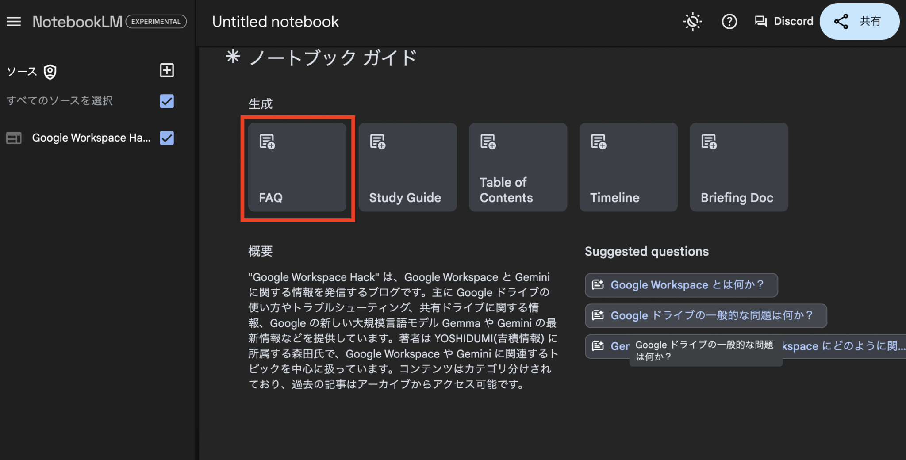Deselect the Google Workspace Ha source checkbox

click(x=166, y=138)
